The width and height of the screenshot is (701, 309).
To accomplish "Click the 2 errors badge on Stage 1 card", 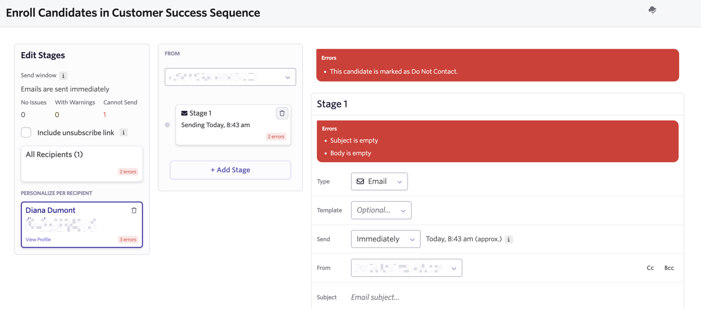I will pos(276,137).
